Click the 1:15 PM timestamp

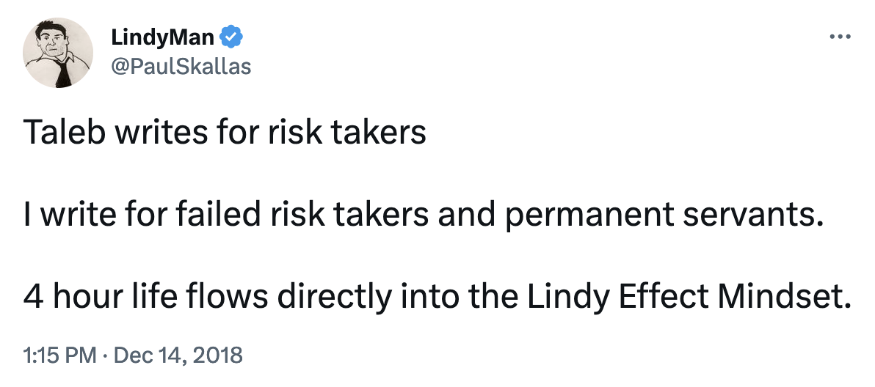[59, 356]
